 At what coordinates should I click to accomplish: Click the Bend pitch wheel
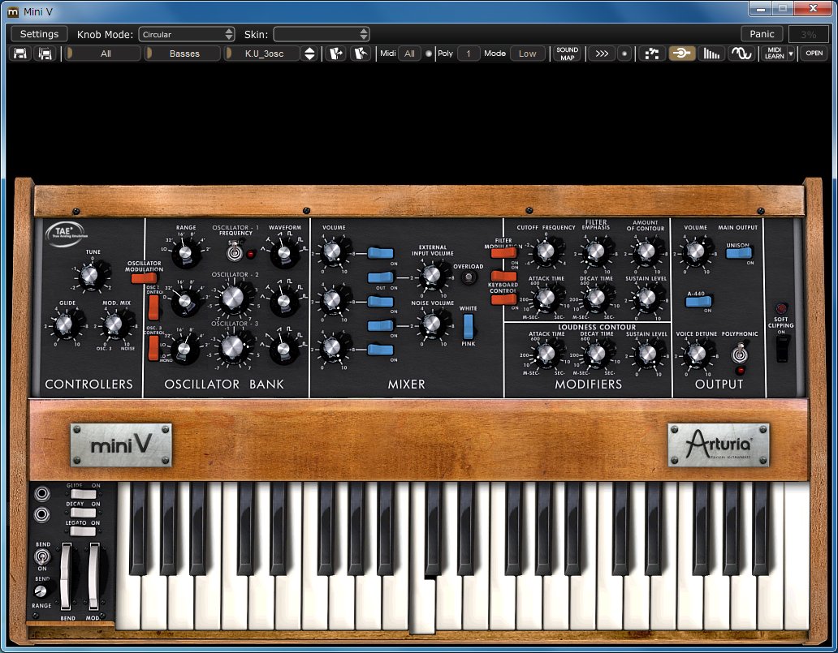(x=67, y=576)
